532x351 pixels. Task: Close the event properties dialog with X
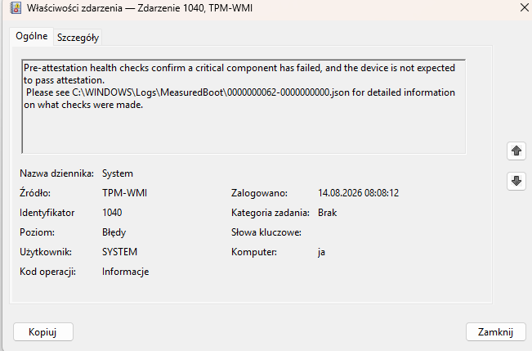coord(525,7)
